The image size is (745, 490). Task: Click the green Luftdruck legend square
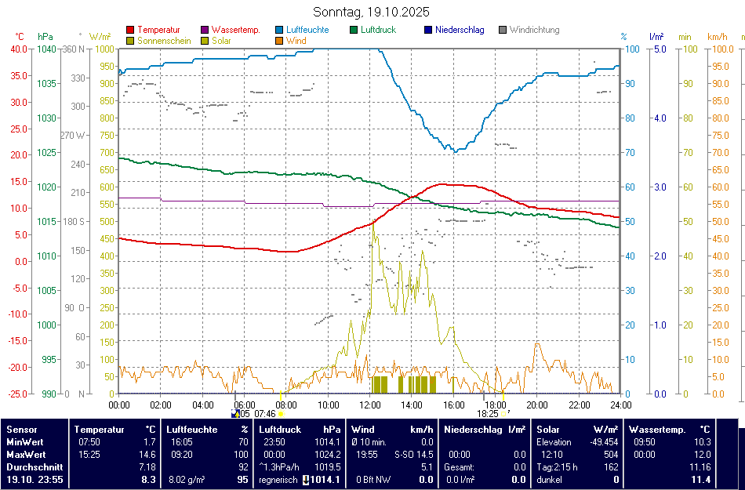pyautogui.click(x=354, y=31)
